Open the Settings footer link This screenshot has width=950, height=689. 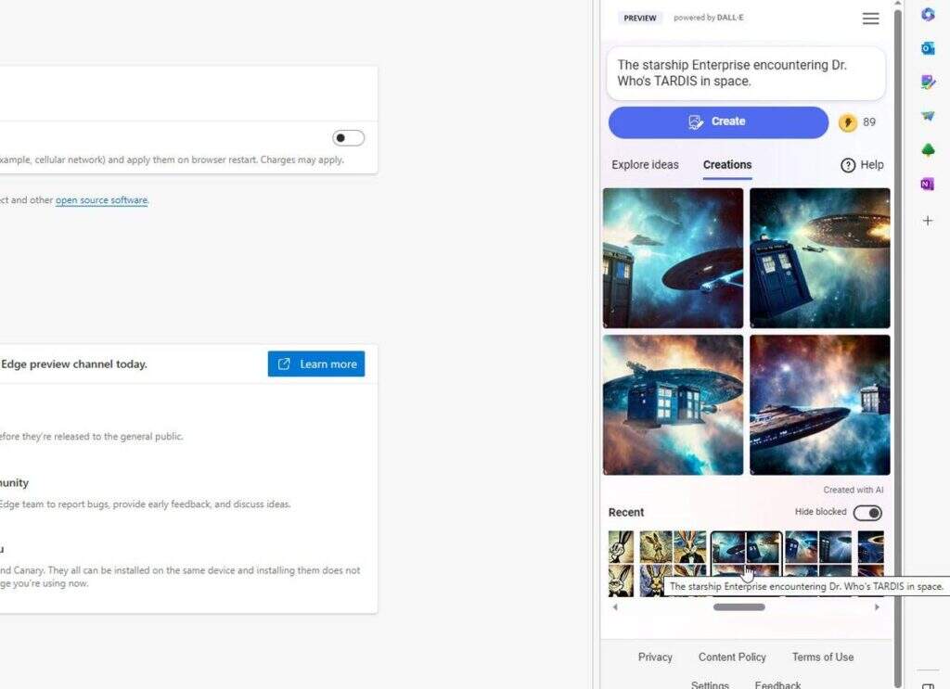[710, 684]
